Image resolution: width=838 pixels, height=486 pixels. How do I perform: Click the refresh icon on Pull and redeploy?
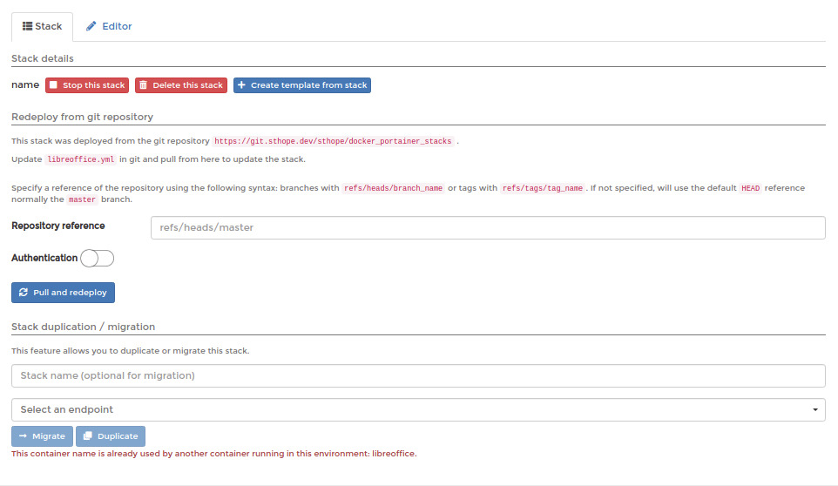[x=24, y=292]
